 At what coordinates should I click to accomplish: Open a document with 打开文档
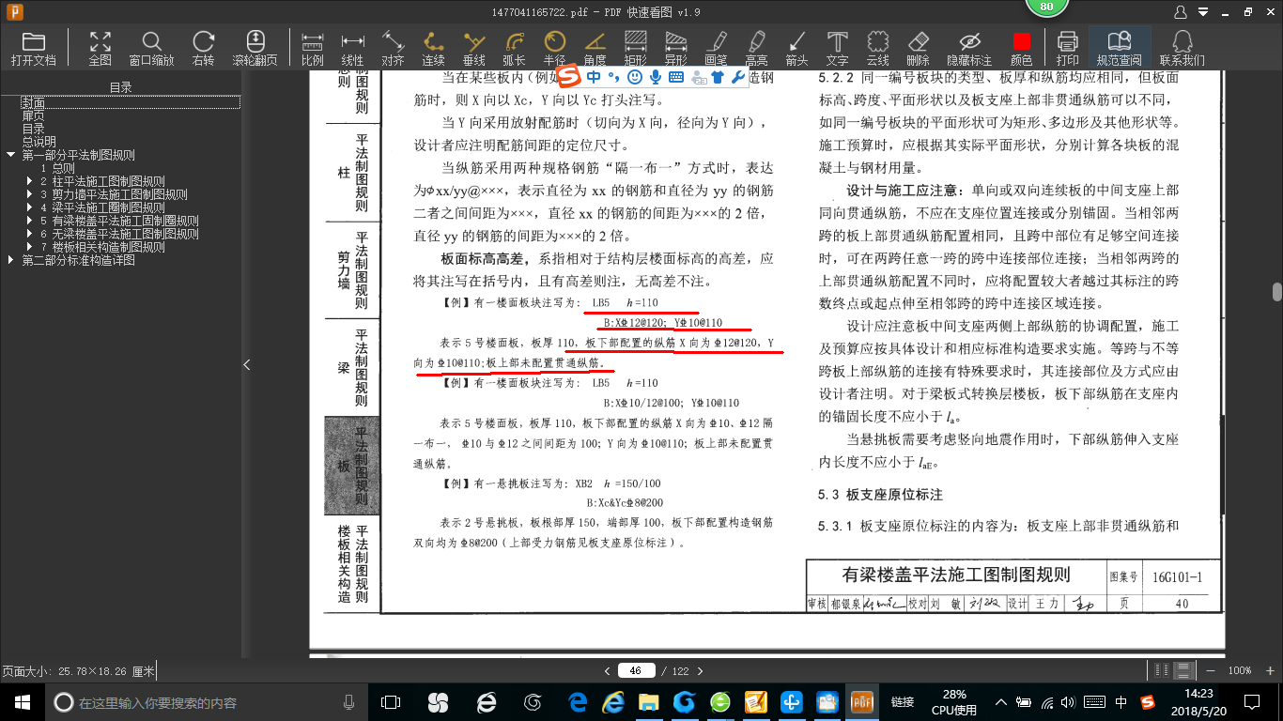34,48
